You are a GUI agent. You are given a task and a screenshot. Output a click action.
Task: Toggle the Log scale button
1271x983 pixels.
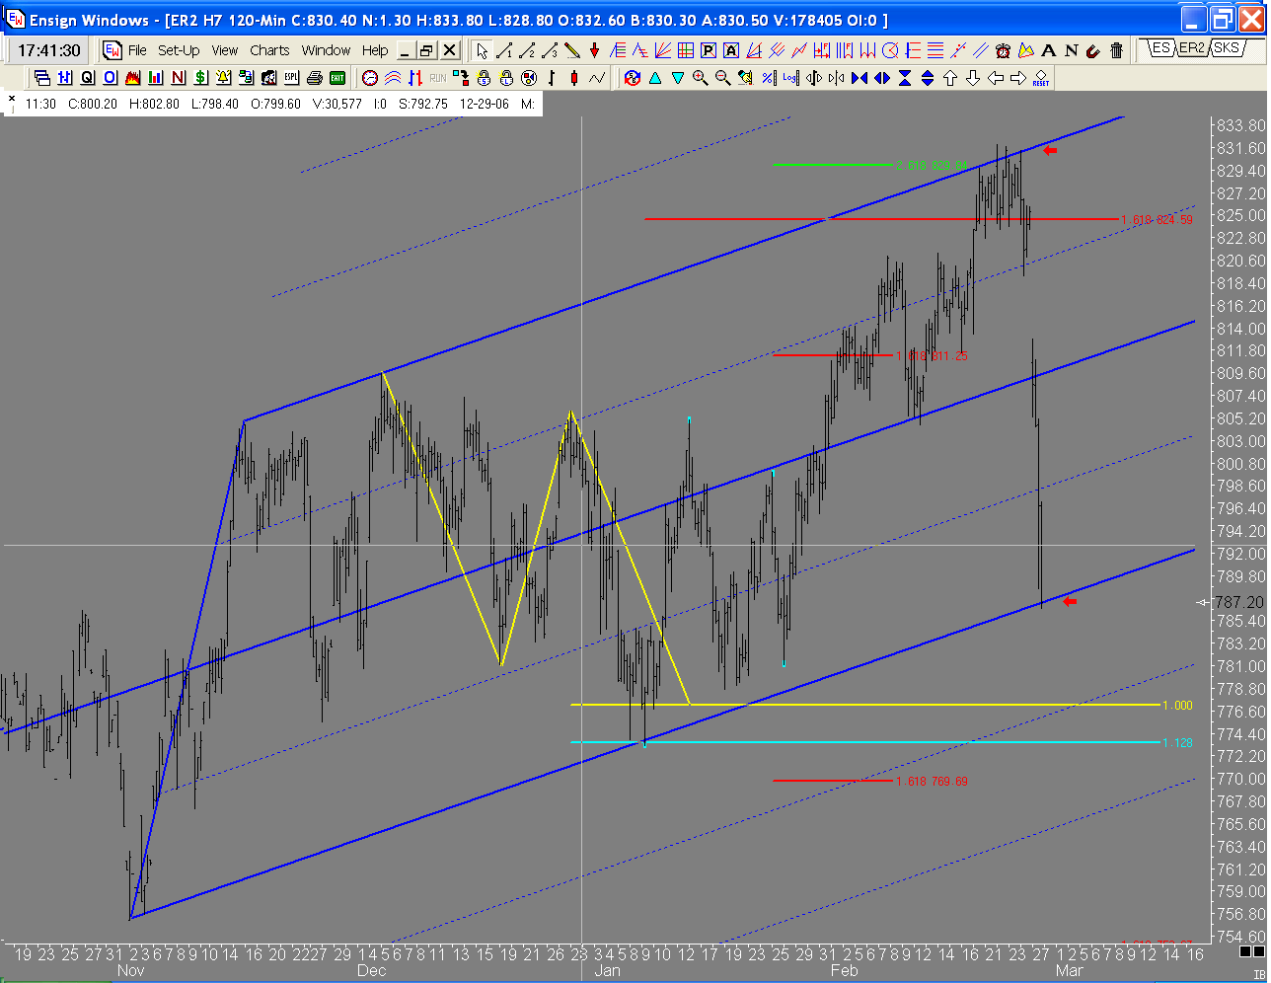coord(790,78)
